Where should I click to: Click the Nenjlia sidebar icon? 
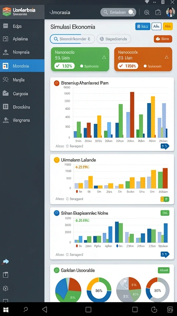click(x=6, y=80)
